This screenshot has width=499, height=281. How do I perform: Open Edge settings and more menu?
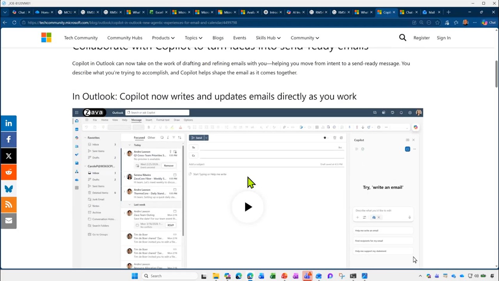coord(474,23)
